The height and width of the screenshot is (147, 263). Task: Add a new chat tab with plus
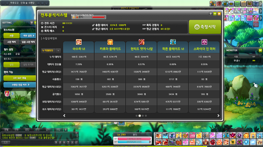click(x=65, y=130)
